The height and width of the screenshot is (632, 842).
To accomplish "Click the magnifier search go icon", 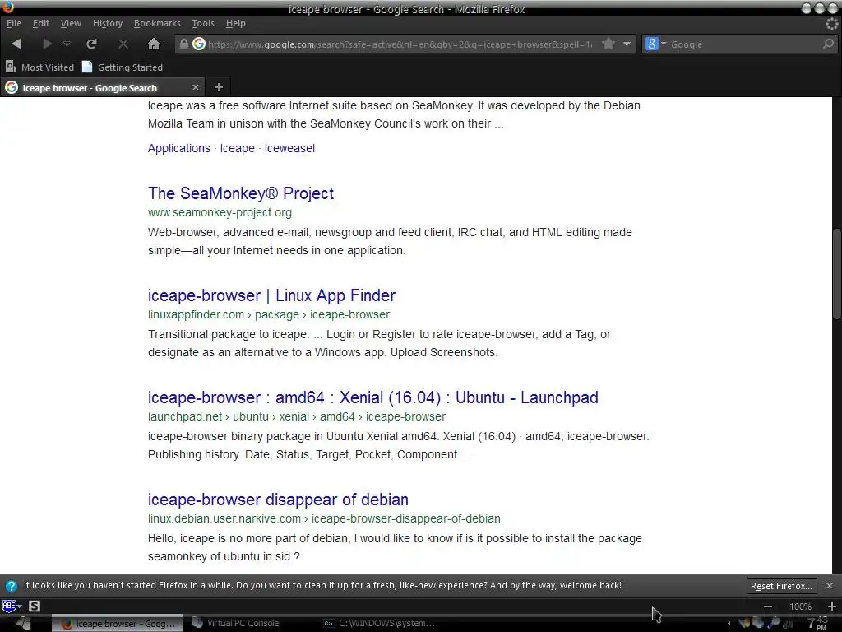I will pyautogui.click(x=829, y=44).
